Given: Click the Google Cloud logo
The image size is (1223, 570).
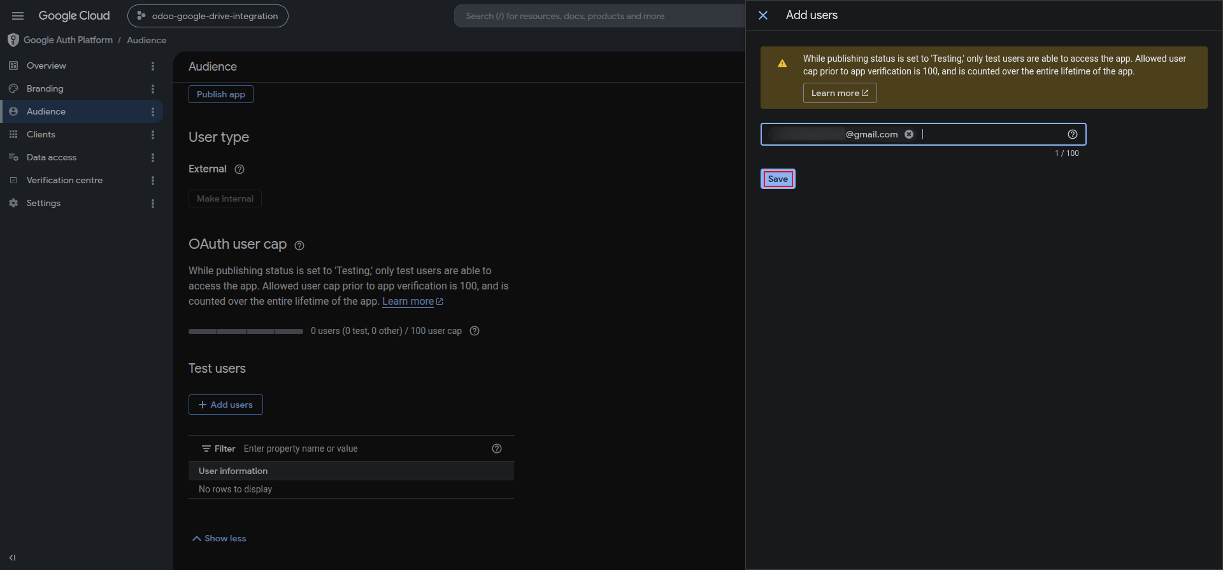Looking at the screenshot, I should (x=74, y=16).
